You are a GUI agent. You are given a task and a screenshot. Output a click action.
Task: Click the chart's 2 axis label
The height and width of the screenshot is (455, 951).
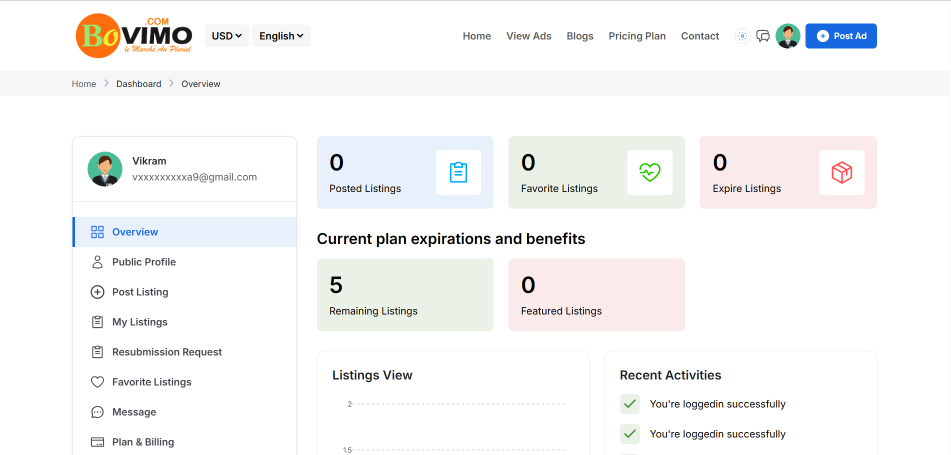[349, 404]
